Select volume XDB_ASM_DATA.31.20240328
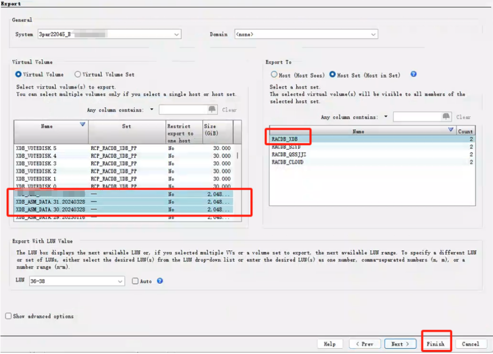493x354 pixels. coord(123,202)
